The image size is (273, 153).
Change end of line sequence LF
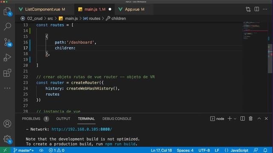pyautogui.click(x=217, y=150)
